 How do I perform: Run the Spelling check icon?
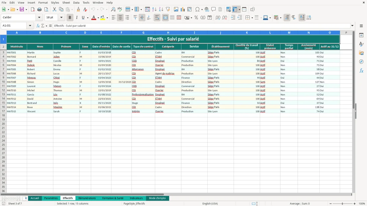pyautogui.click(x=120, y=9)
